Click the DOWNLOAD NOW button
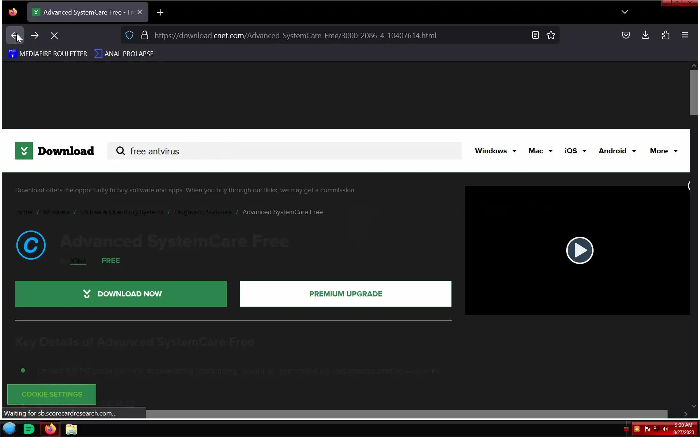Screen dimensions: 700x437 tap(121, 294)
